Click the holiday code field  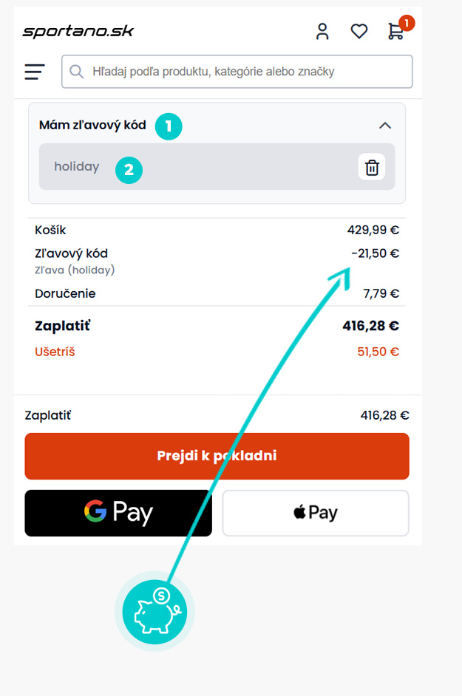217,166
